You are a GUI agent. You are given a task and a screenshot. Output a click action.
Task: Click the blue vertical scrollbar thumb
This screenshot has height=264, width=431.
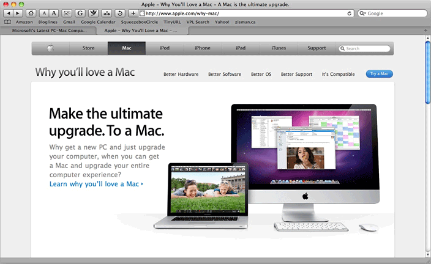pyautogui.click(x=428, y=73)
